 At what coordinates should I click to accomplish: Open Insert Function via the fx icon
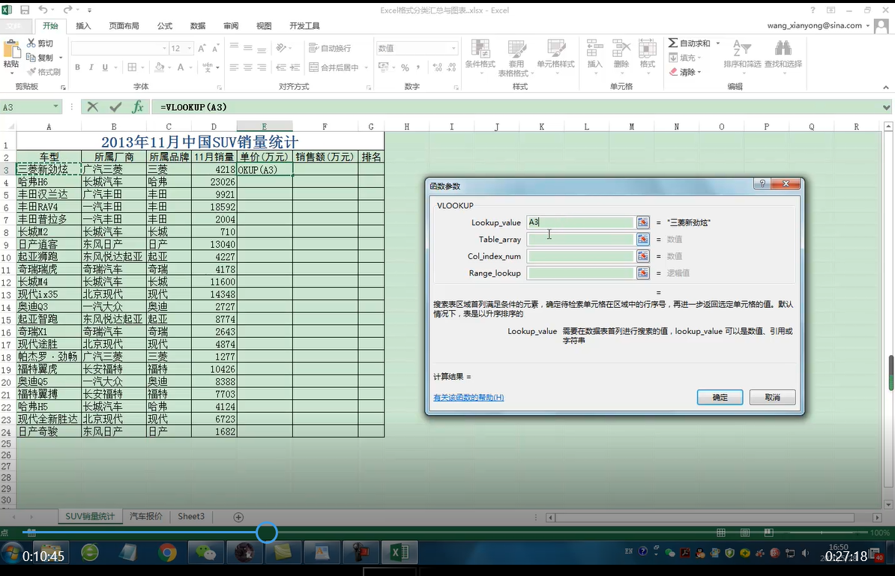pos(138,107)
